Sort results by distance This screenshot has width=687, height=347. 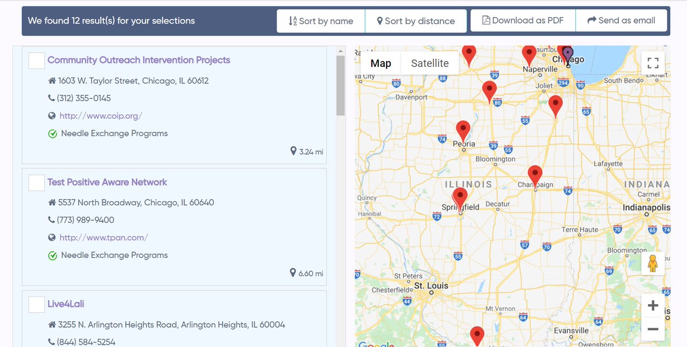[x=416, y=21]
